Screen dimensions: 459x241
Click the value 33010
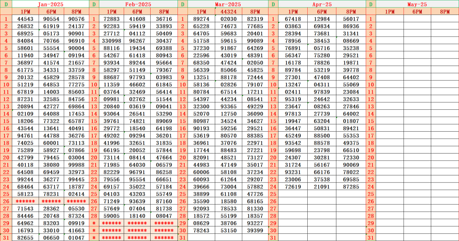tap(51, 230)
